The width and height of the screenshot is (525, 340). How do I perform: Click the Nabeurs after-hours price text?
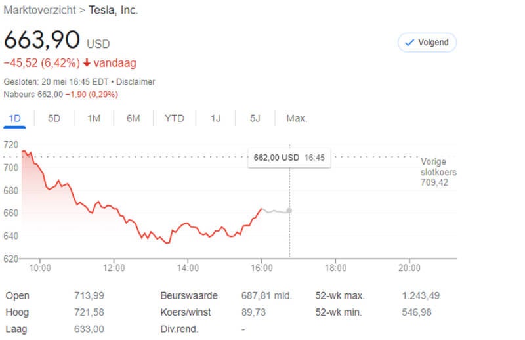pyautogui.click(x=60, y=95)
